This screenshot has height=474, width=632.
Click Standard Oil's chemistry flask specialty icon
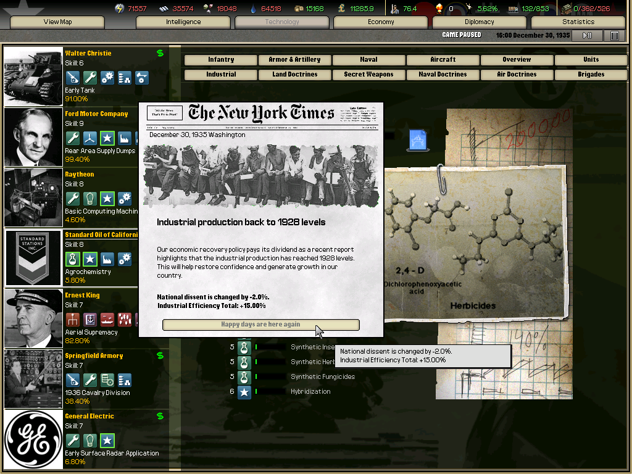pos(72,259)
